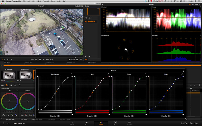This screenshot has height=126, width=202.
Task: Switch to the Deliver page
Action: pyautogui.click(x=130, y=123)
